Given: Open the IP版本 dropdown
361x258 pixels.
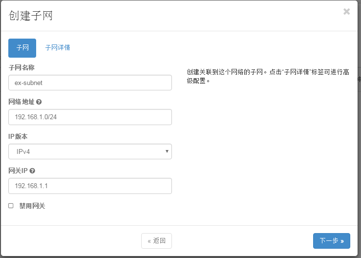Looking at the screenshot, I should pos(90,151).
